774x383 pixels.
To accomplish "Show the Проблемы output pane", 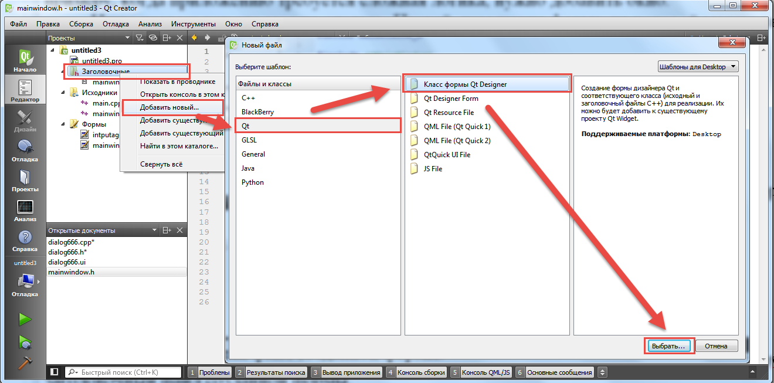I will coord(209,372).
